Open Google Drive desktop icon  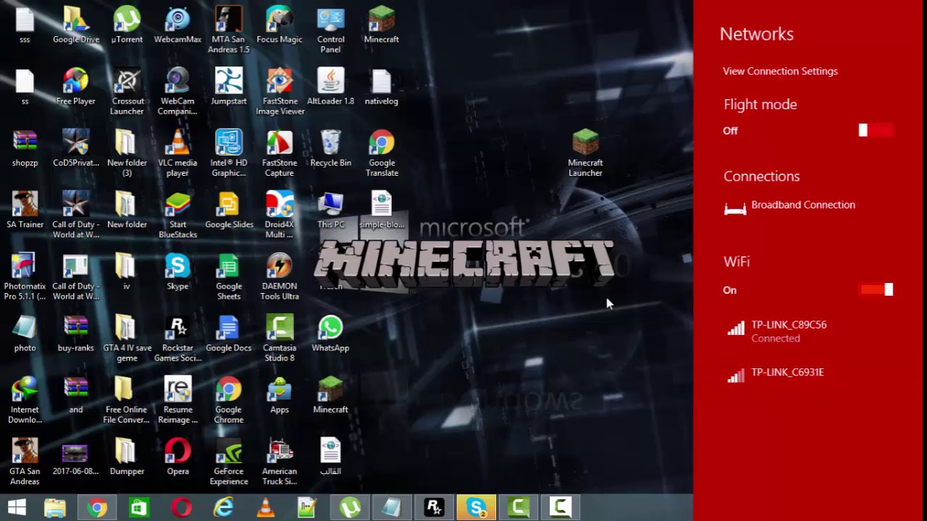click(x=76, y=25)
